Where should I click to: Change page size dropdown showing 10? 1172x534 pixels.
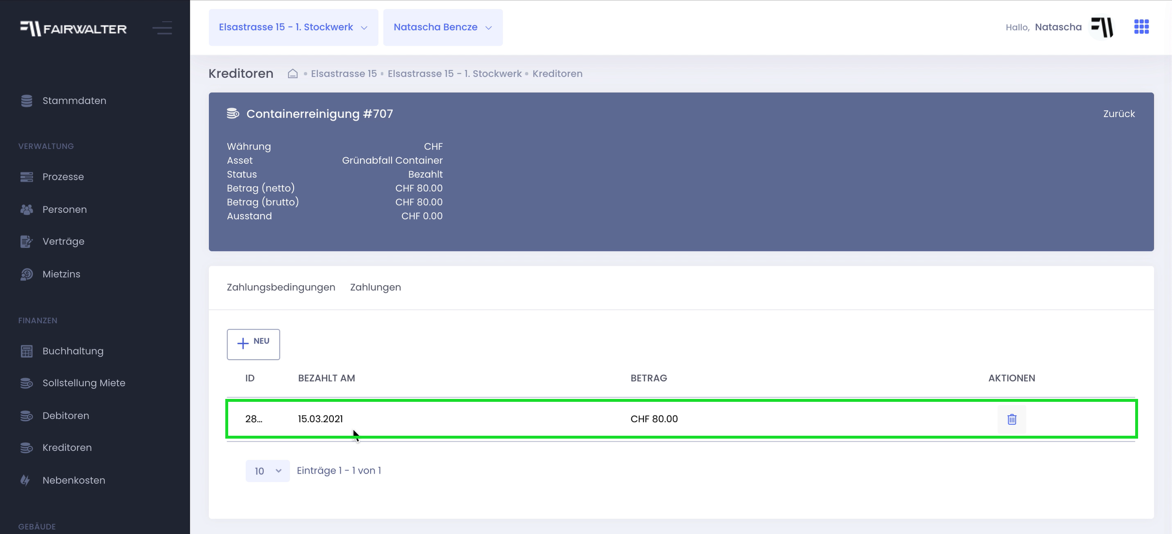pos(267,471)
